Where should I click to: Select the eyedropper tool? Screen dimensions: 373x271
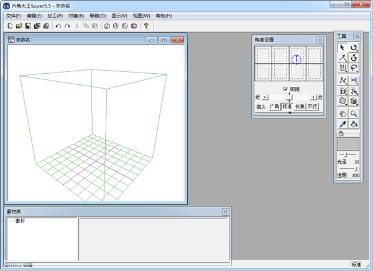tap(342, 124)
